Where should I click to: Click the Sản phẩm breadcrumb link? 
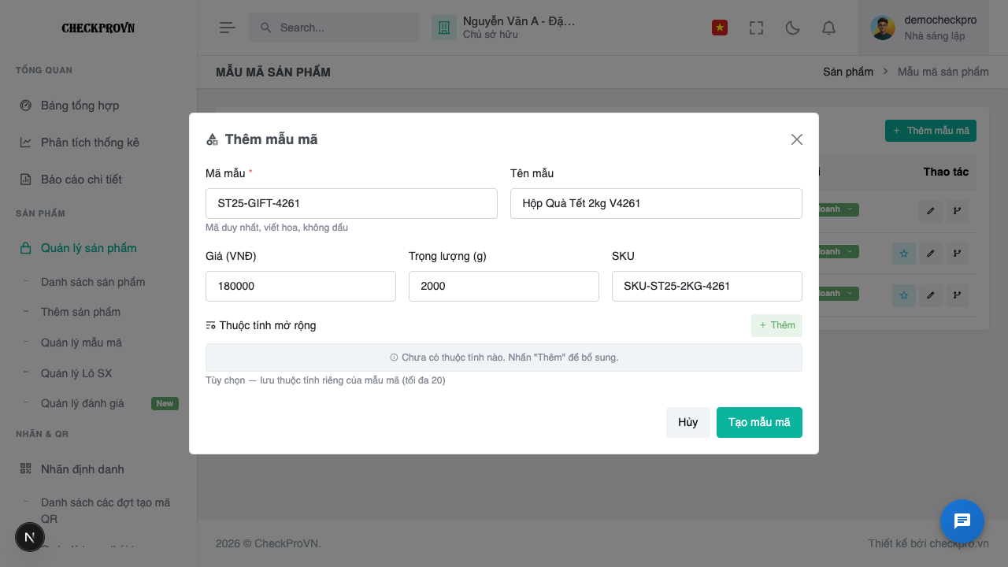coord(848,72)
